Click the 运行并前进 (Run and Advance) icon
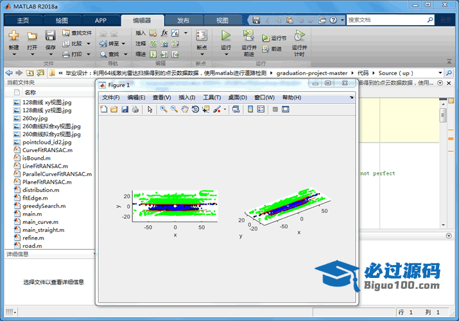This screenshot has height=321, width=459. pos(248,35)
